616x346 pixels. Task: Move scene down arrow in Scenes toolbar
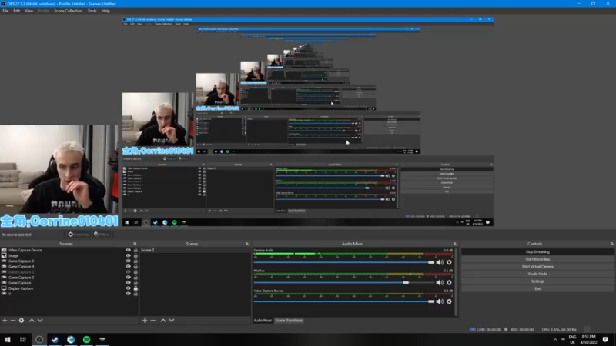(x=172, y=320)
